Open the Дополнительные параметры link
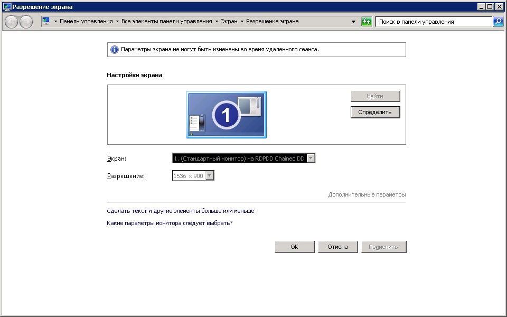Viewport: 507px width, 317px height. tap(367, 194)
